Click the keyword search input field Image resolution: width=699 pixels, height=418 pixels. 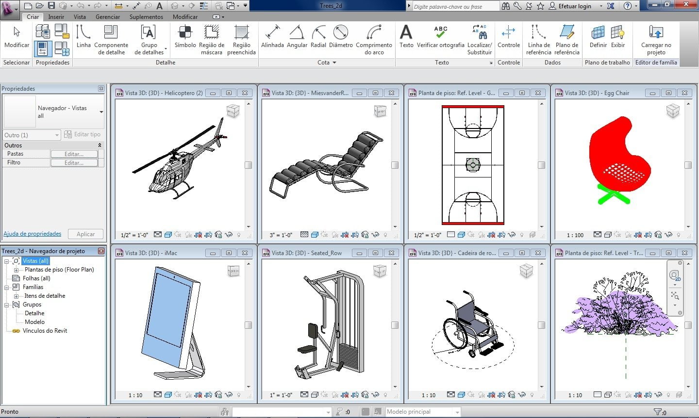pyautogui.click(x=455, y=6)
